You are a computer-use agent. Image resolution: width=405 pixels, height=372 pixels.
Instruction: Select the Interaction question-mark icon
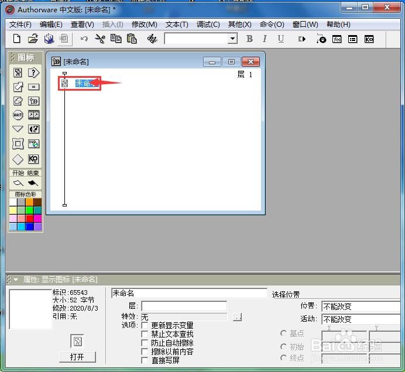pos(33,73)
